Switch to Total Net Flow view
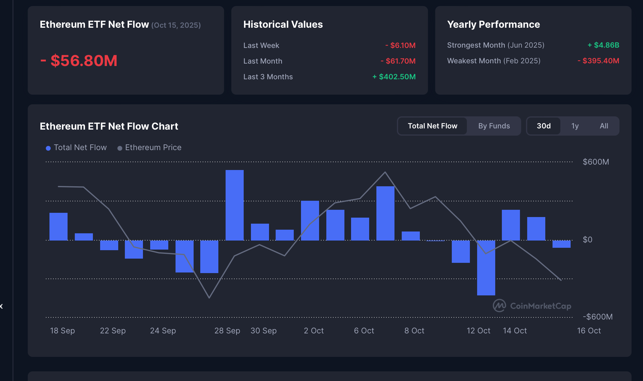The image size is (643, 381). (x=432, y=126)
